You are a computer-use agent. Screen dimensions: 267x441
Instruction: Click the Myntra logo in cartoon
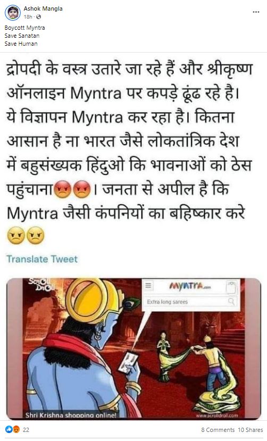point(190,286)
